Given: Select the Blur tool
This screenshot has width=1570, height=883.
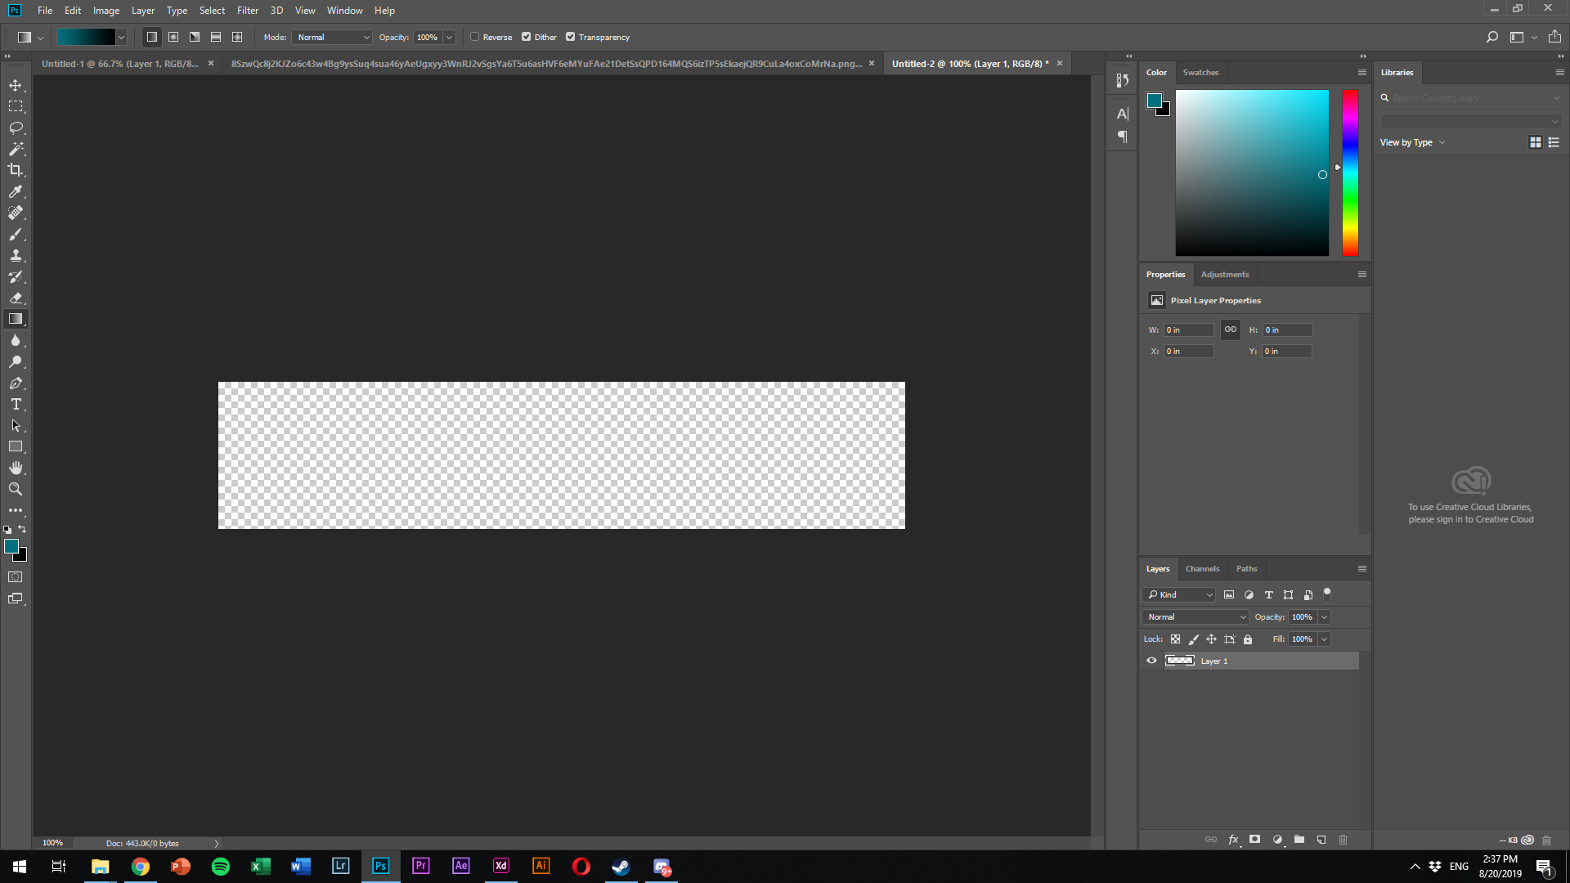Looking at the screenshot, I should click(x=16, y=340).
